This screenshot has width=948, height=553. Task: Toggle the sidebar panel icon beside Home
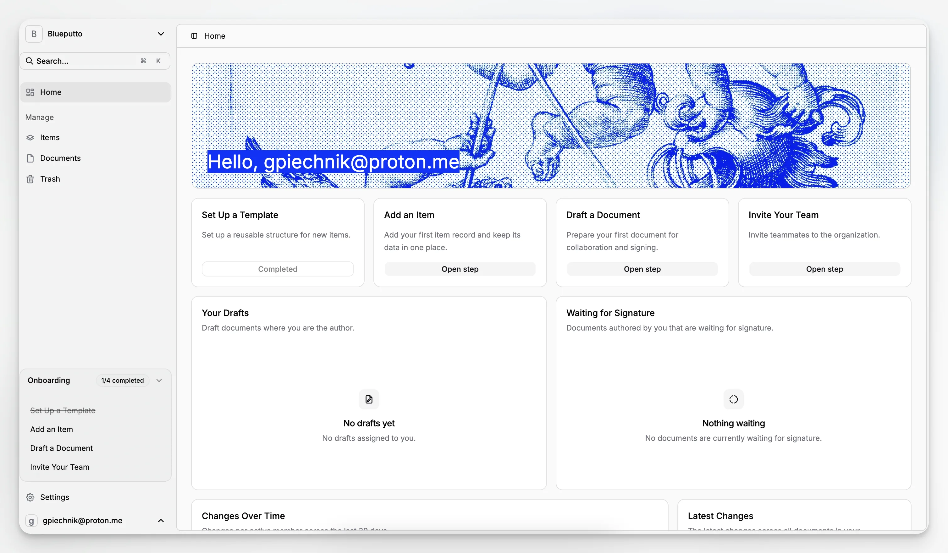tap(194, 36)
